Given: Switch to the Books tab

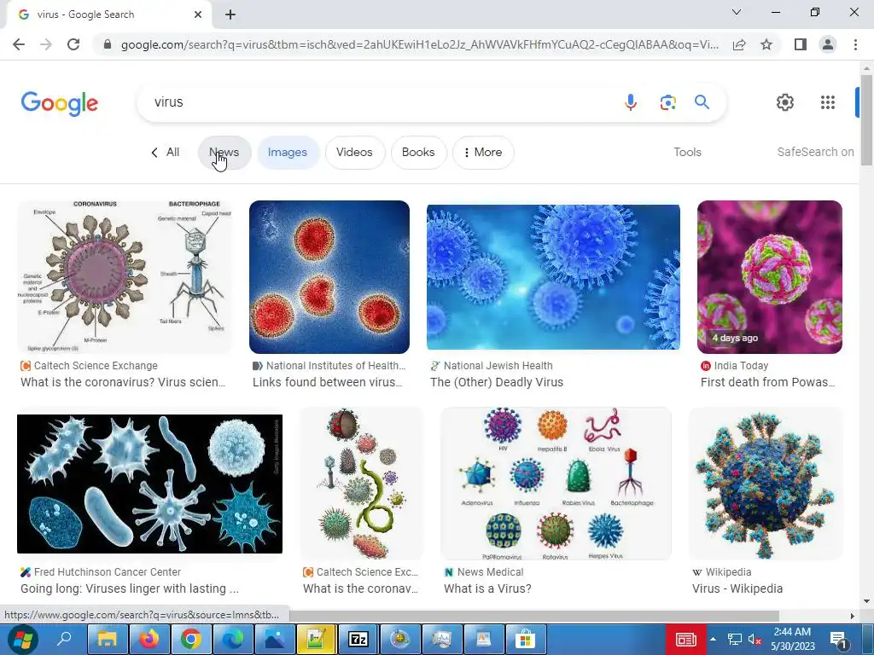Looking at the screenshot, I should tap(418, 152).
